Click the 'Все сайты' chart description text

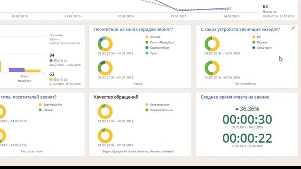tap(56, 35)
